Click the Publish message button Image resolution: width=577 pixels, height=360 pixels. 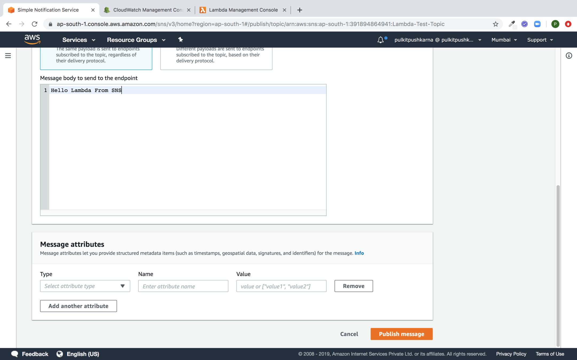point(401,334)
